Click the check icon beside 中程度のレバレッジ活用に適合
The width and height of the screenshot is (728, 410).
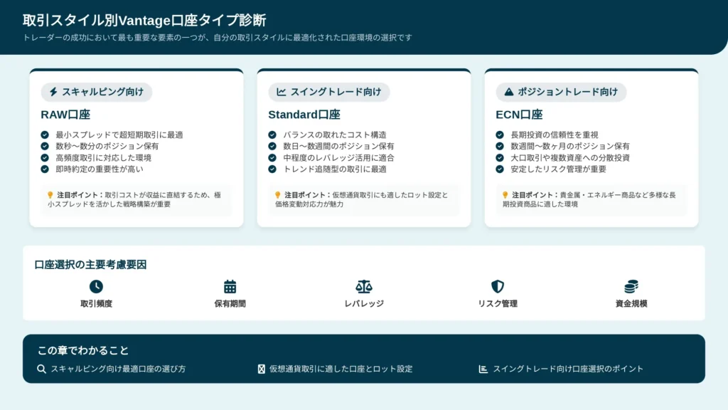pos(272,157)
